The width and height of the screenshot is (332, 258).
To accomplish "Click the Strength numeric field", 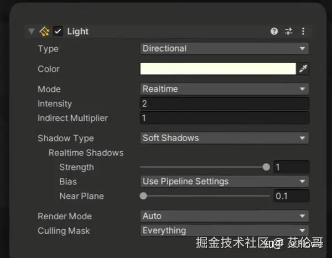I will point(292,167).
